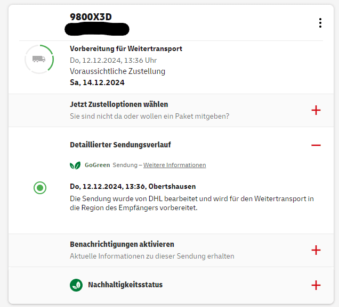
Task: Collapse Sendungsverlauf with the red minus
Action: coord(316,145)
